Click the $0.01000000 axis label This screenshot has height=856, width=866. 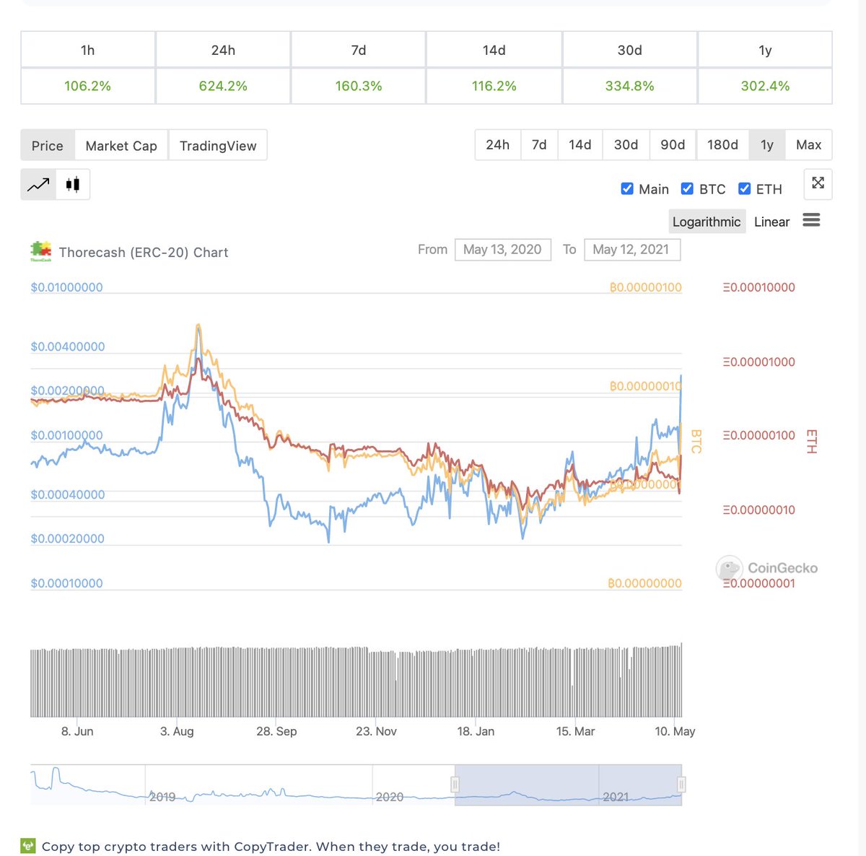pyautogui.click(x=67, y=287)
